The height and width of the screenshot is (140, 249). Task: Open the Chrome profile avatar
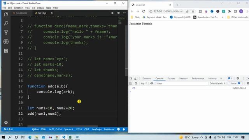click(241, 11)
